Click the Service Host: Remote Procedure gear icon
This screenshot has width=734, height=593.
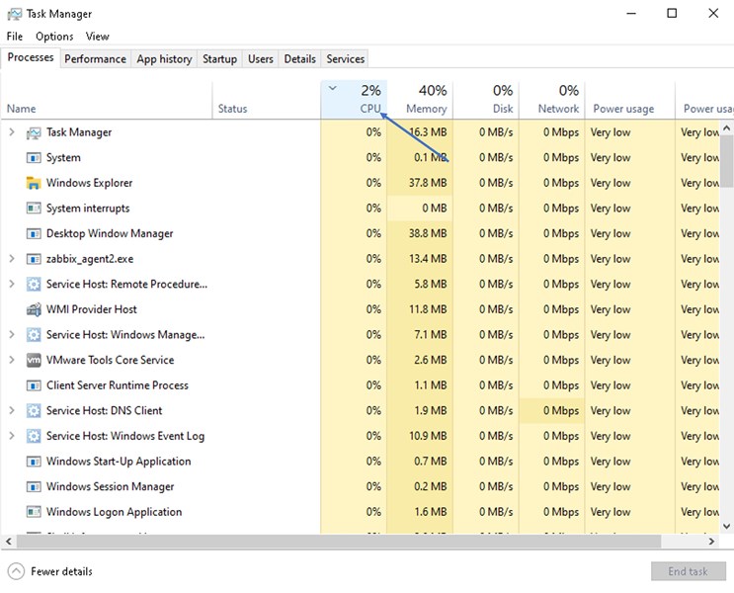(x=34, y=284)
